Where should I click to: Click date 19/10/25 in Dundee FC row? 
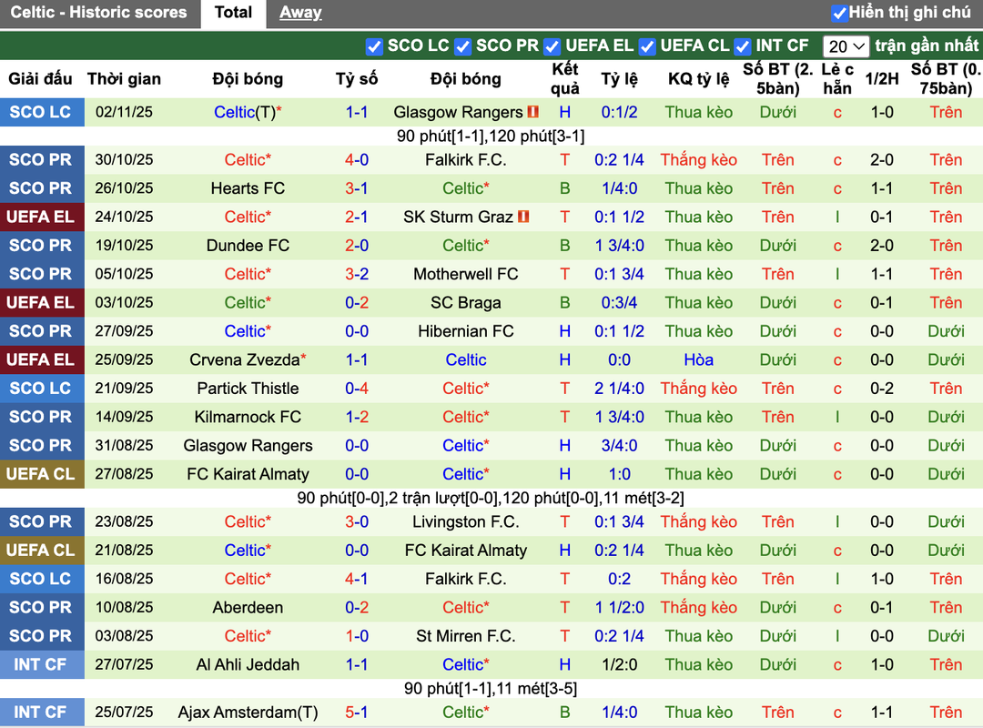point(124,245)
